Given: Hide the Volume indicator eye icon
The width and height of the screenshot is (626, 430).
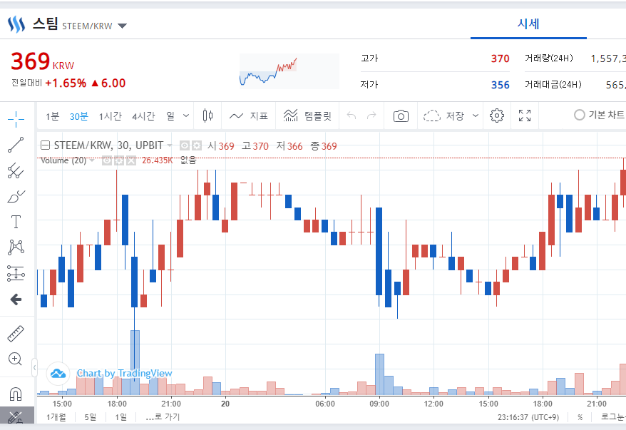Looking at the screenshot, I should click(107, 160).
